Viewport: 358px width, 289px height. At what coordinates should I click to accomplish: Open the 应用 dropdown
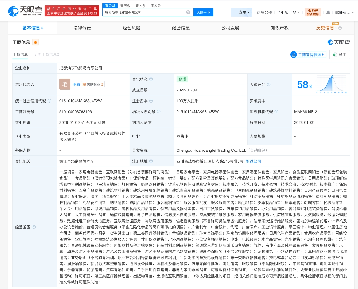(x=241, y=12)
